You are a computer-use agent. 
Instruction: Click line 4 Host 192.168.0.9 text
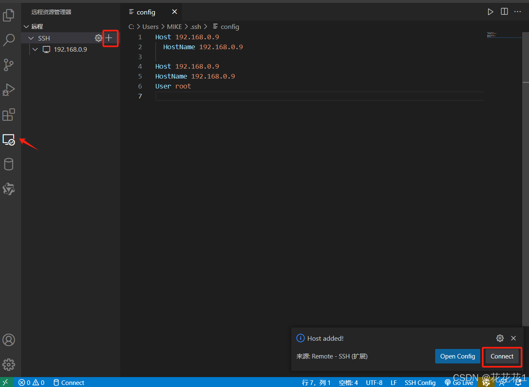point(187,67)
